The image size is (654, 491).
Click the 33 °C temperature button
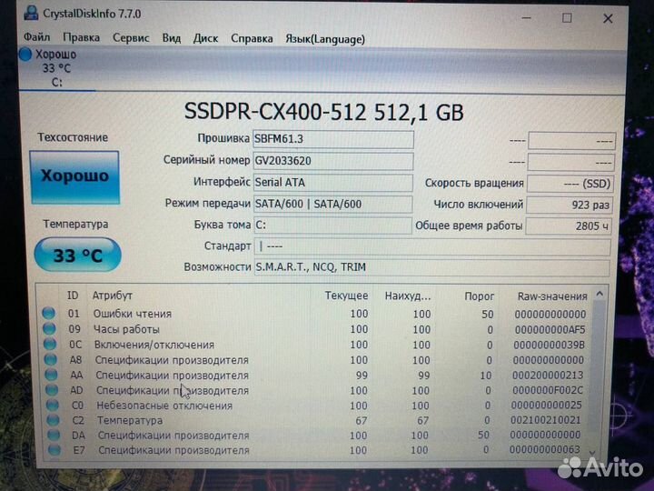tap(77, 255)
